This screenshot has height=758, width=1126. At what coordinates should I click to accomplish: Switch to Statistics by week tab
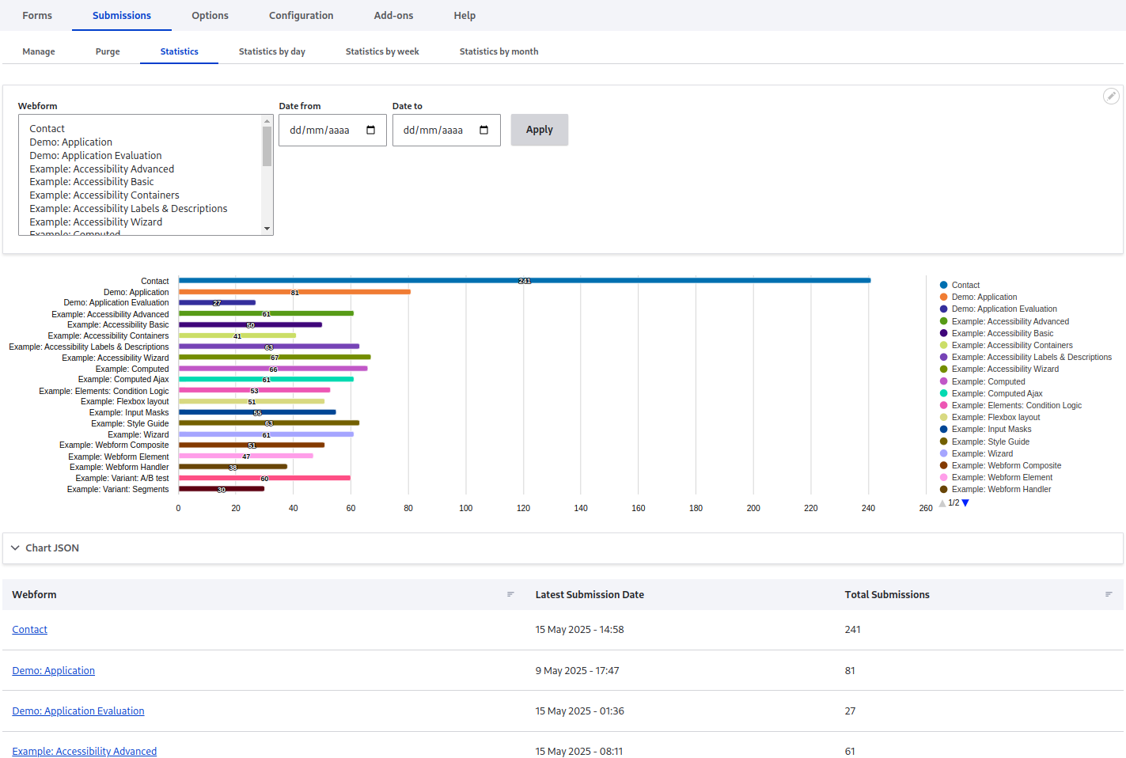[x=382, y=51]
